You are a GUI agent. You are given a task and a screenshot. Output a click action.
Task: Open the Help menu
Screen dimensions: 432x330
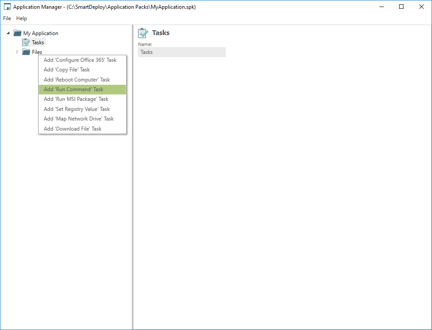coord(21,18)
